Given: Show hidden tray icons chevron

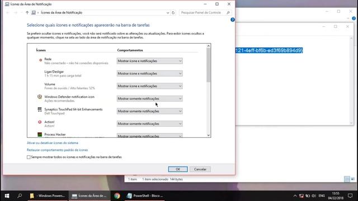Looking at the screenshot, I should click(295, 196).
